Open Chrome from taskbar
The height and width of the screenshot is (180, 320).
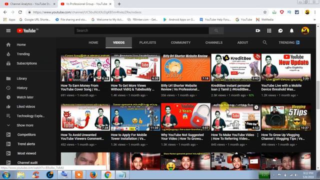click(x=108, y=175)
